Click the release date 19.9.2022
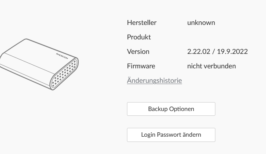266x154 pixels. (232, 51)
